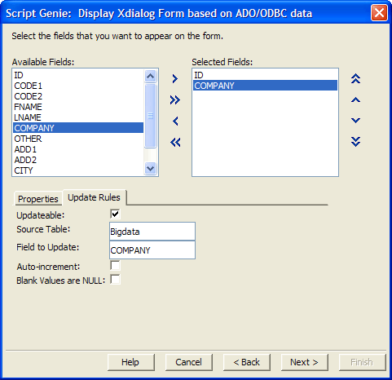Image resolution: width=392 pixels, height=380 pixels.
Task: Click the Source Table input field
Action: 152,232
